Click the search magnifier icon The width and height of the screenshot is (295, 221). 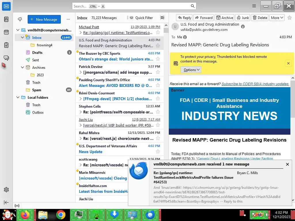193,6
